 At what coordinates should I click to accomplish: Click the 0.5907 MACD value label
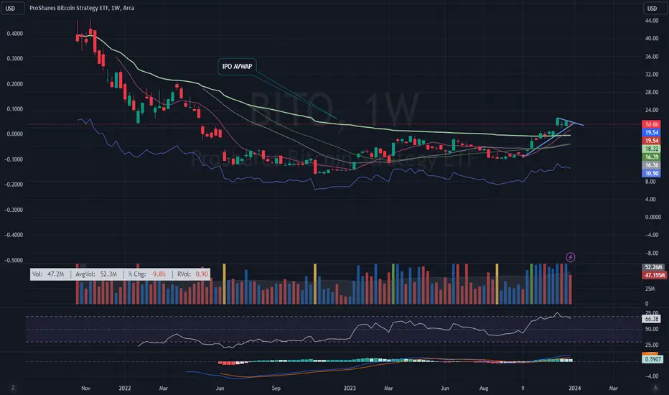(652, 360)
